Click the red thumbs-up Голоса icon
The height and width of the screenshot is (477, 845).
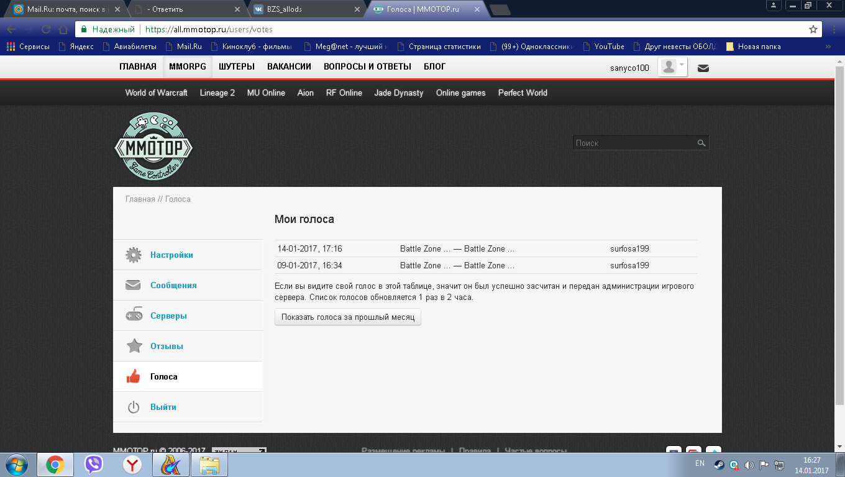click(134, 376)
